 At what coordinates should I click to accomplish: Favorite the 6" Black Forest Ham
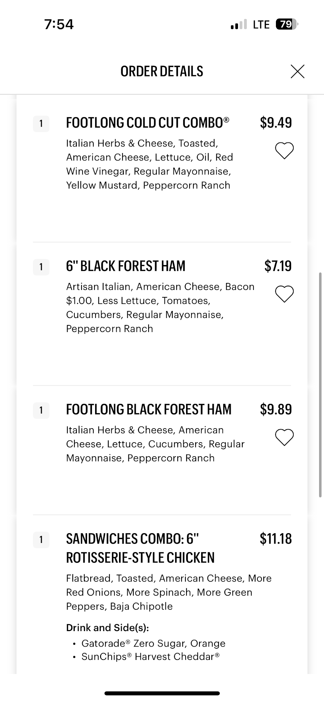[284, 294]
